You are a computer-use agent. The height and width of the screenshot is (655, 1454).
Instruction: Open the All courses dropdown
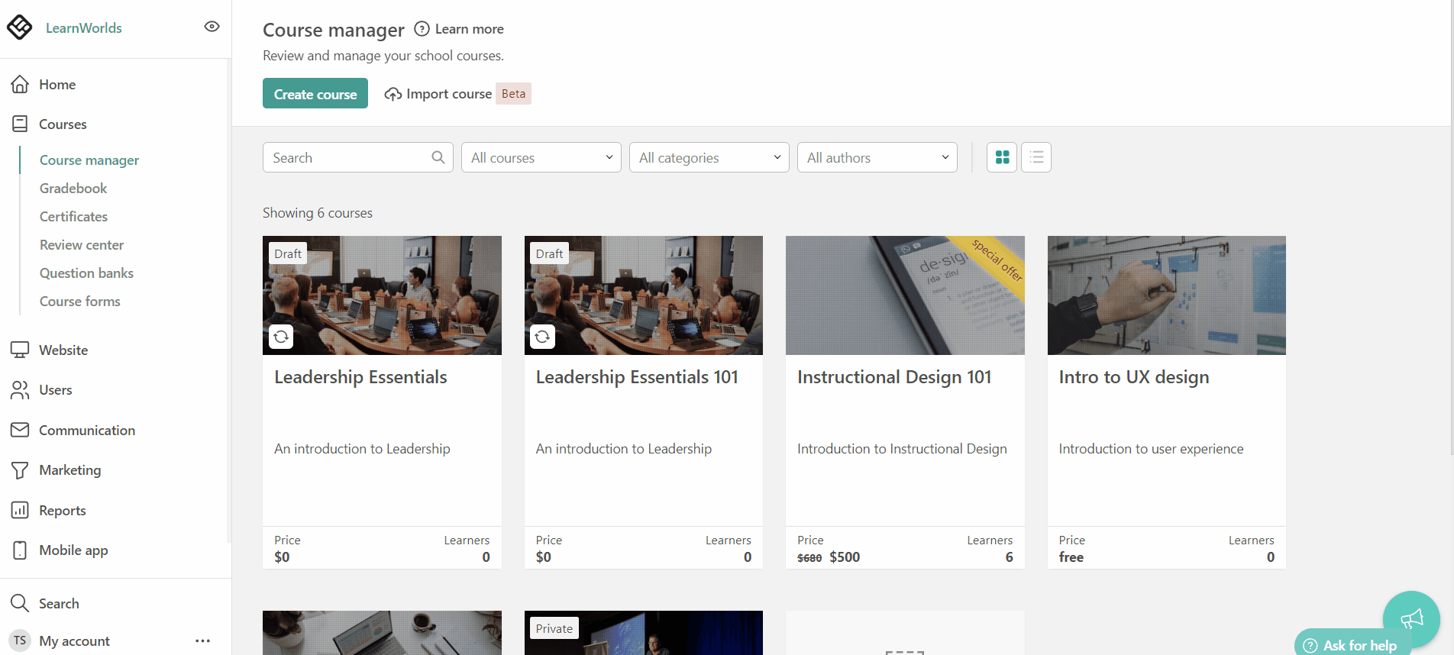(541, 157)
